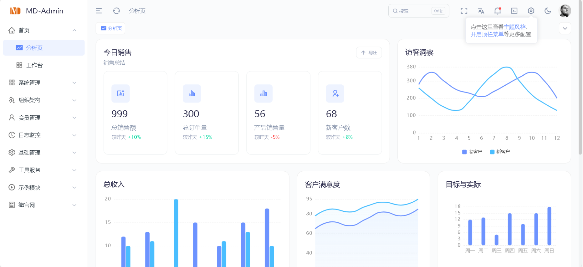Click the 56 产品销售量 value

tap(260, 114)
